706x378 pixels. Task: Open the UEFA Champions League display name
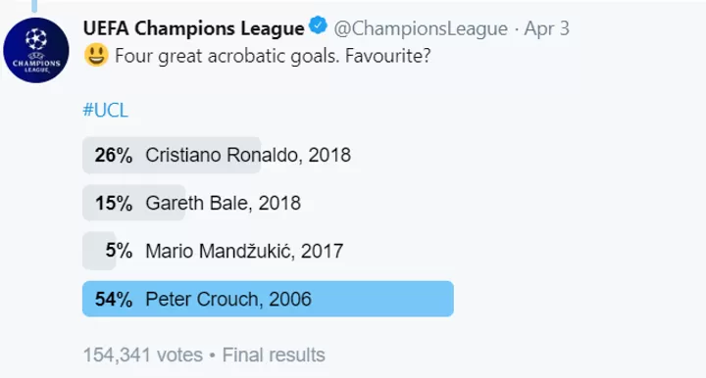coord(194,28)
